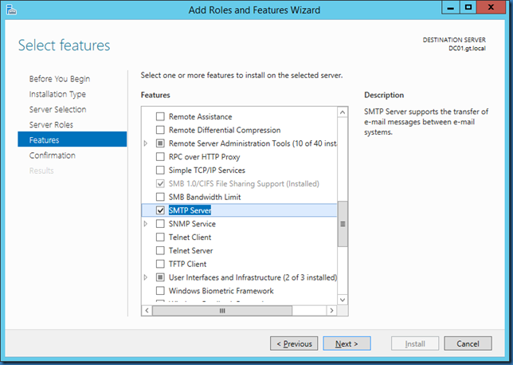The width and height of the screenshot is (513, 365).
Task: Expand the SNMP Service tree node
Action: pyautogui.click(x=146, y=224)
